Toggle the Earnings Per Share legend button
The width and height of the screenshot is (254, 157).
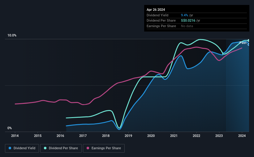pos(104,148)
